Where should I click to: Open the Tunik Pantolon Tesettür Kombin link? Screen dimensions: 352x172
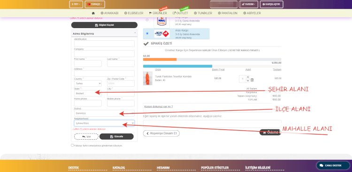[x=173, y=77]
